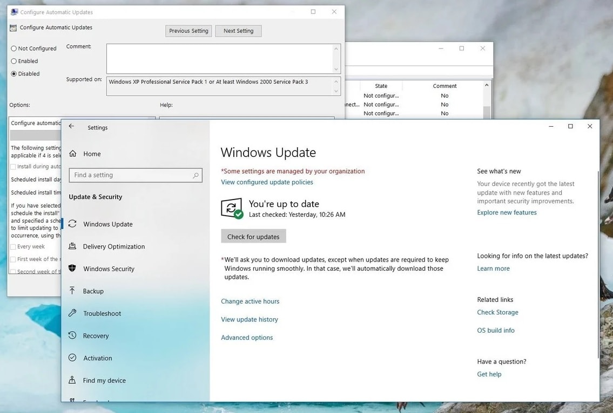Tick the Install during automatic maintenance checkbox
The height and width of the screenshot is (413, 613).
(x=13, y=167)
